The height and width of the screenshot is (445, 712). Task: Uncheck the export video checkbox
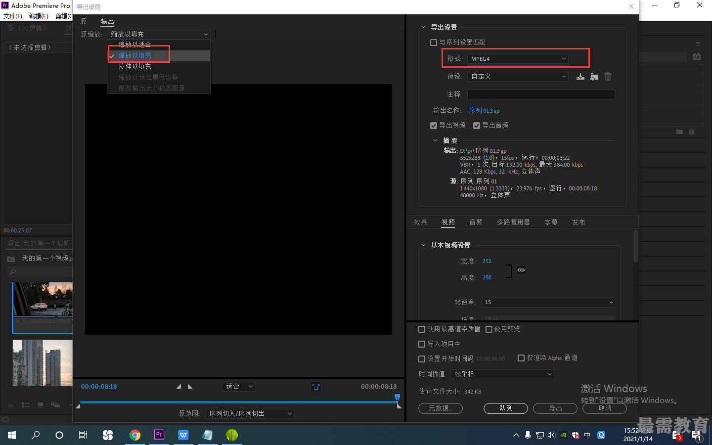coord(434,126)
